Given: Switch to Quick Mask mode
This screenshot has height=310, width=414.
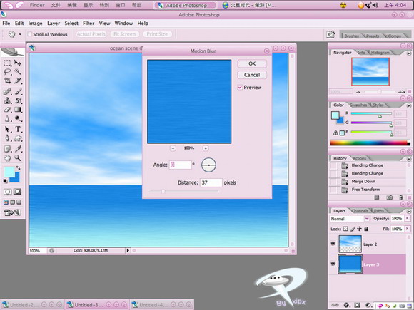Looking at the screenshot, I should pos(17,192).
